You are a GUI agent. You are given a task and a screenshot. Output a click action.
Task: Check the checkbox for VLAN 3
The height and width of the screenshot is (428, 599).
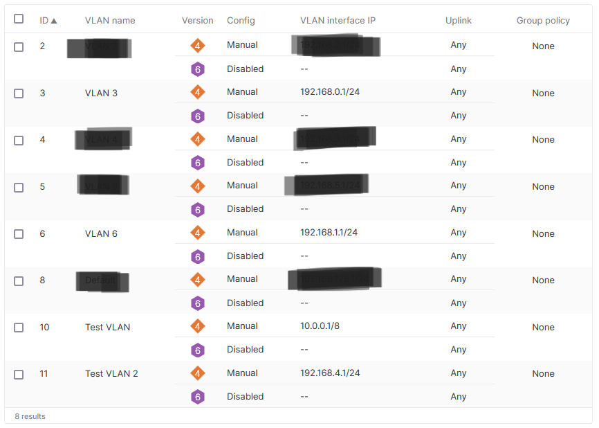pos(18,90)
